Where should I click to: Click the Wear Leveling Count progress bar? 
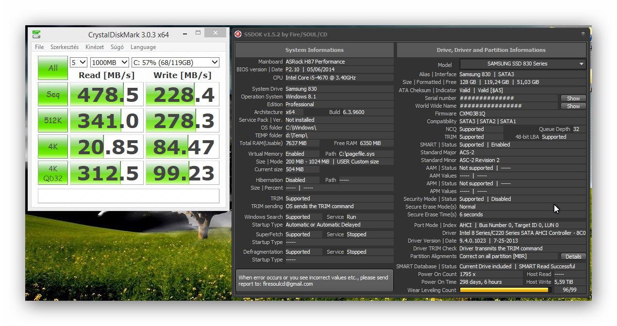[x=505, y=290]
